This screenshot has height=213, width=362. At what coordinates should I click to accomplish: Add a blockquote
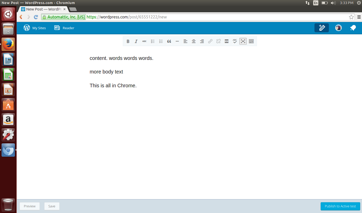click(169, 41)
